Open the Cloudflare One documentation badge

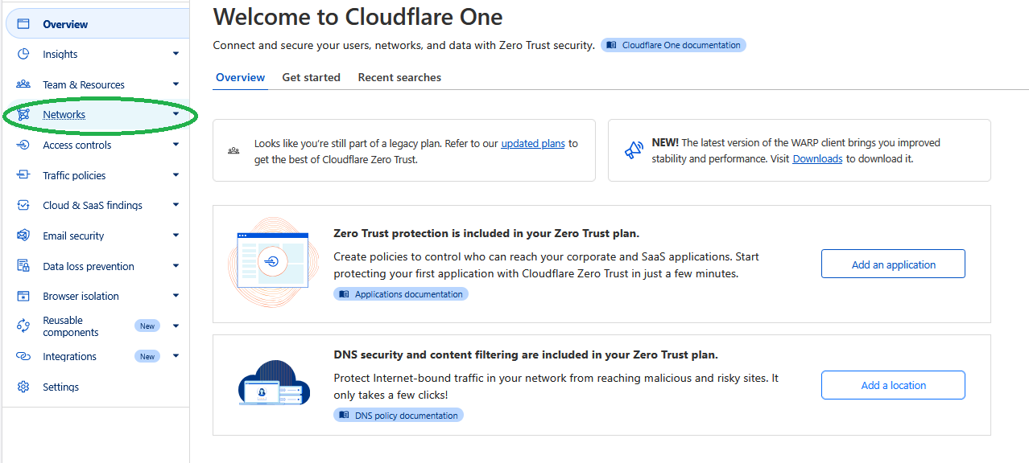click(673, 46)
